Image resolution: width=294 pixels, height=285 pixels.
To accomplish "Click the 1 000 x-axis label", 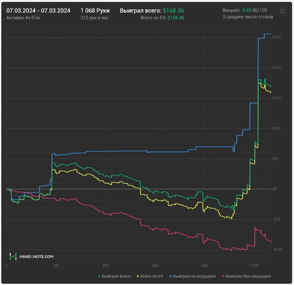I will (254, 266).
